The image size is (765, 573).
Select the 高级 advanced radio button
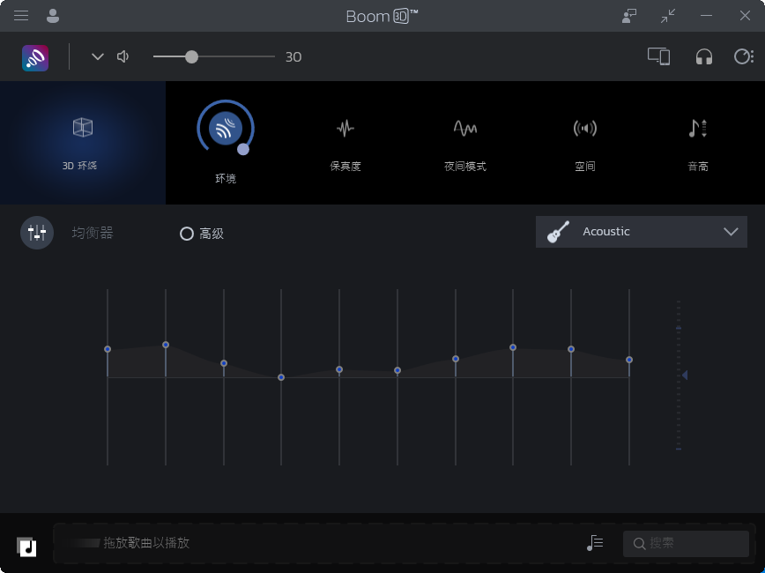(186, 234)
